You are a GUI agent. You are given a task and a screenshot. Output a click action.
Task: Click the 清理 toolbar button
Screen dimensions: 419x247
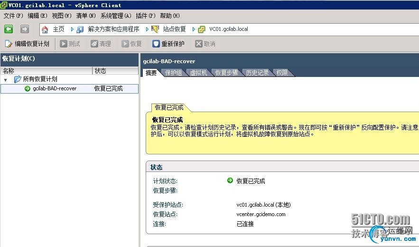(x=101, y=44)
